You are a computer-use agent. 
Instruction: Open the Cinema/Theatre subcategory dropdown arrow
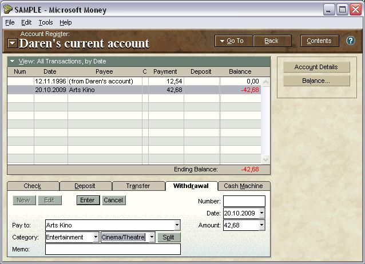point(152,237)
